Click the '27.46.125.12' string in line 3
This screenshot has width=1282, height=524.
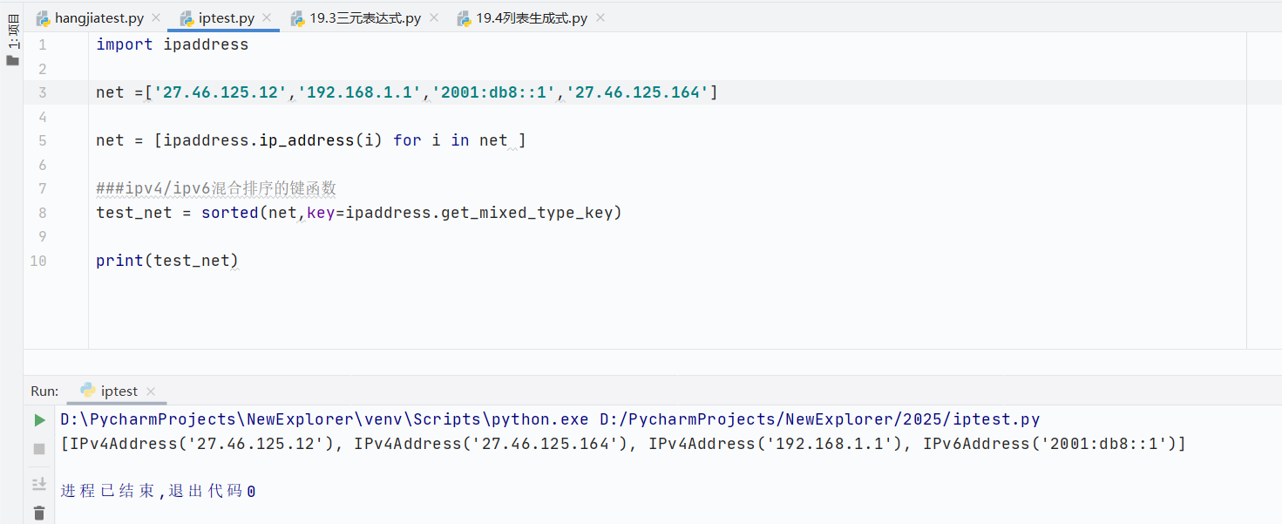(x=220, y=92)
